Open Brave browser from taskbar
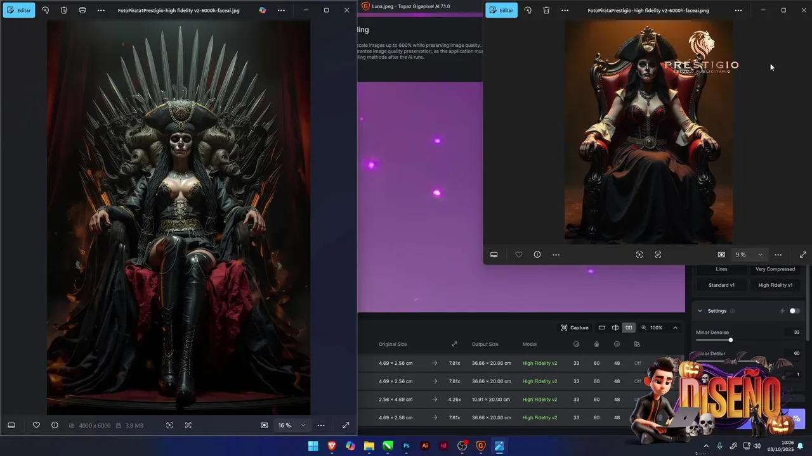This screenshot has width=812, height=456. pos(332,446)
